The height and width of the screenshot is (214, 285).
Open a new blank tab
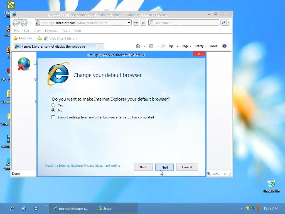click(x=100, y=47)
